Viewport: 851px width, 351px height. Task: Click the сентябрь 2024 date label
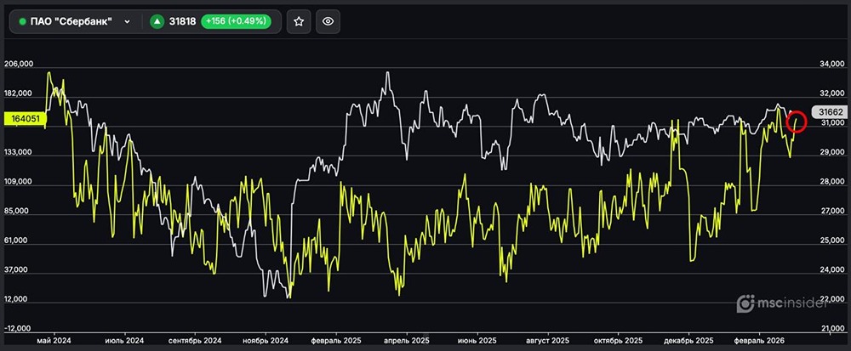[195, 342]
